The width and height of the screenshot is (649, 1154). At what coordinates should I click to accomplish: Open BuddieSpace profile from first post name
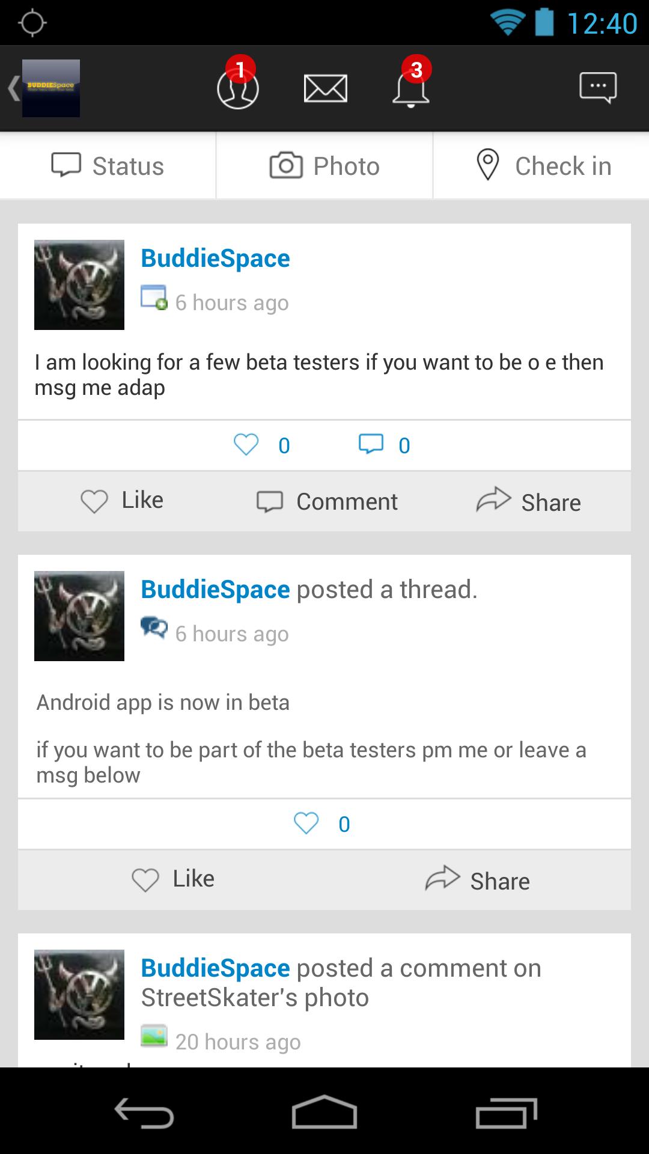[215, 258]
